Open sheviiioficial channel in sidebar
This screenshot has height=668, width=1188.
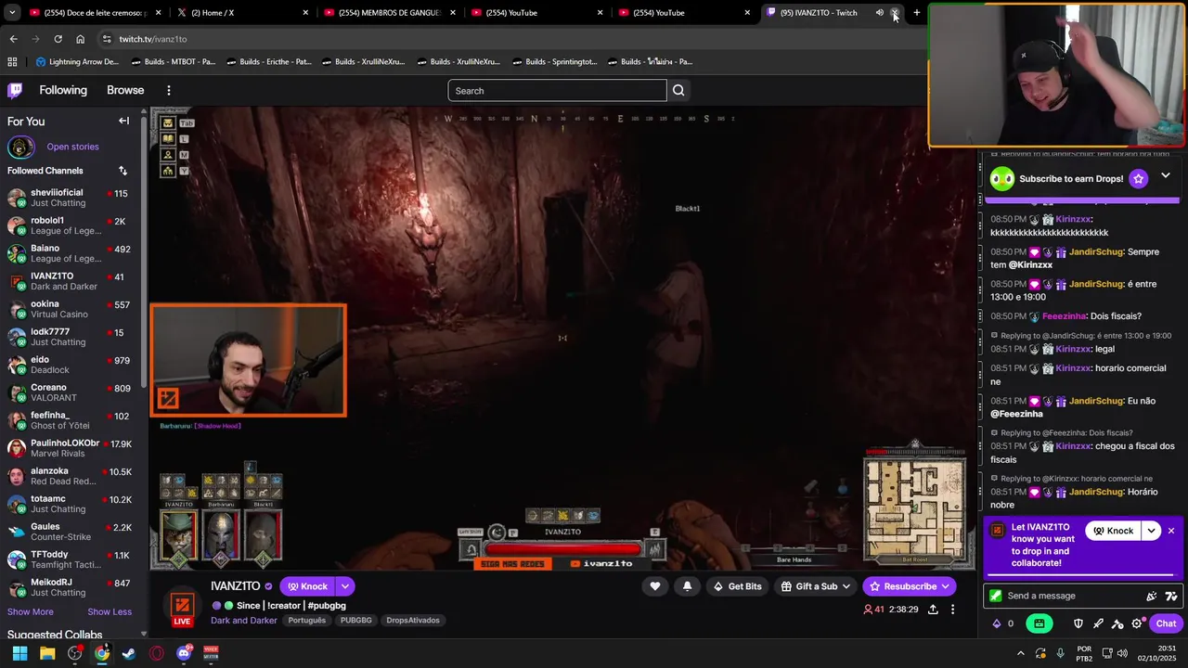(x=71, y=198)
